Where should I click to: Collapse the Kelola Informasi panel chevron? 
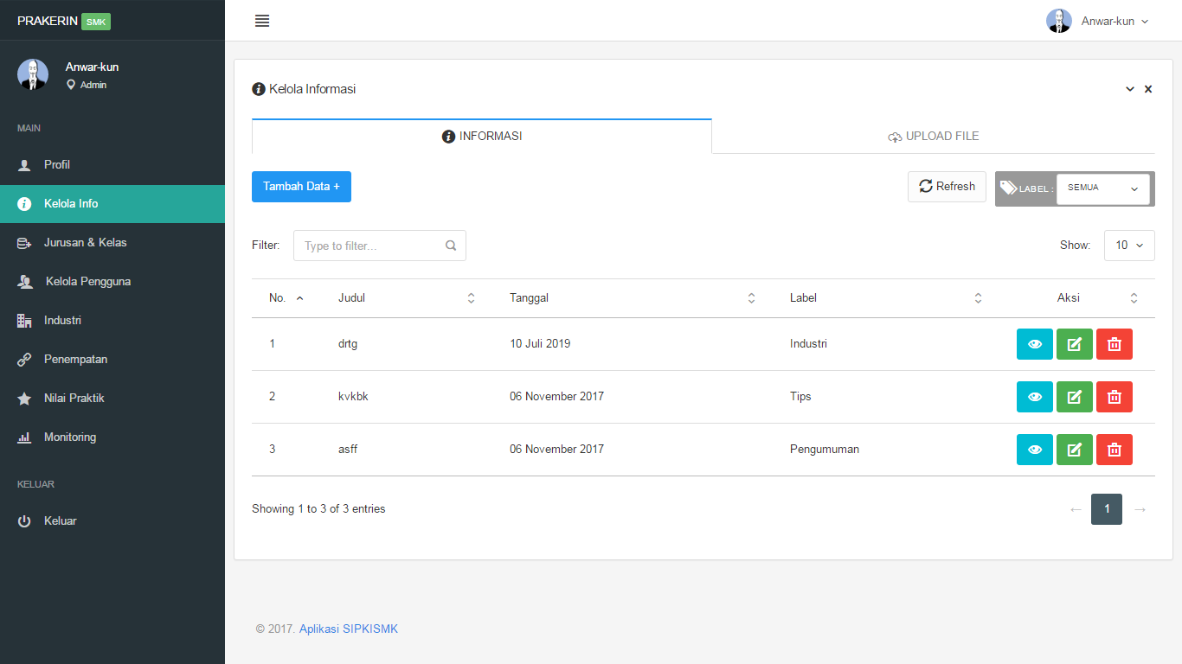pyautogui.click(x=1129, y=89)
